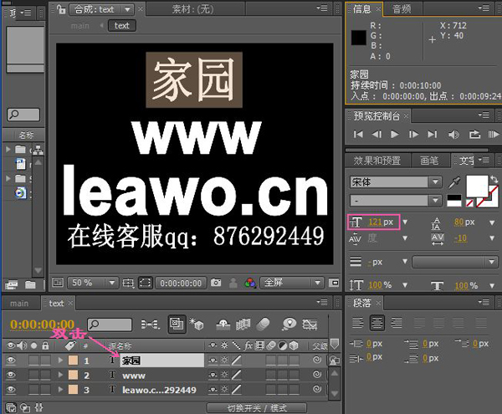Click the RAM preview icon
502x414 pixels.
[x=493, y=135]
